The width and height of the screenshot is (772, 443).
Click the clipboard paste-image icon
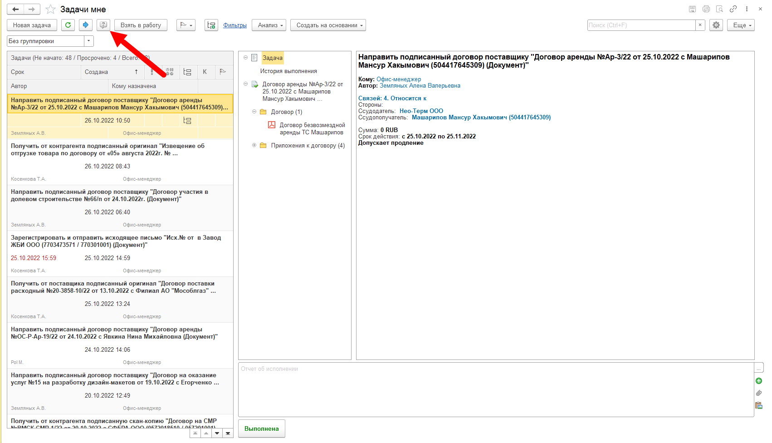pos(759,405)
